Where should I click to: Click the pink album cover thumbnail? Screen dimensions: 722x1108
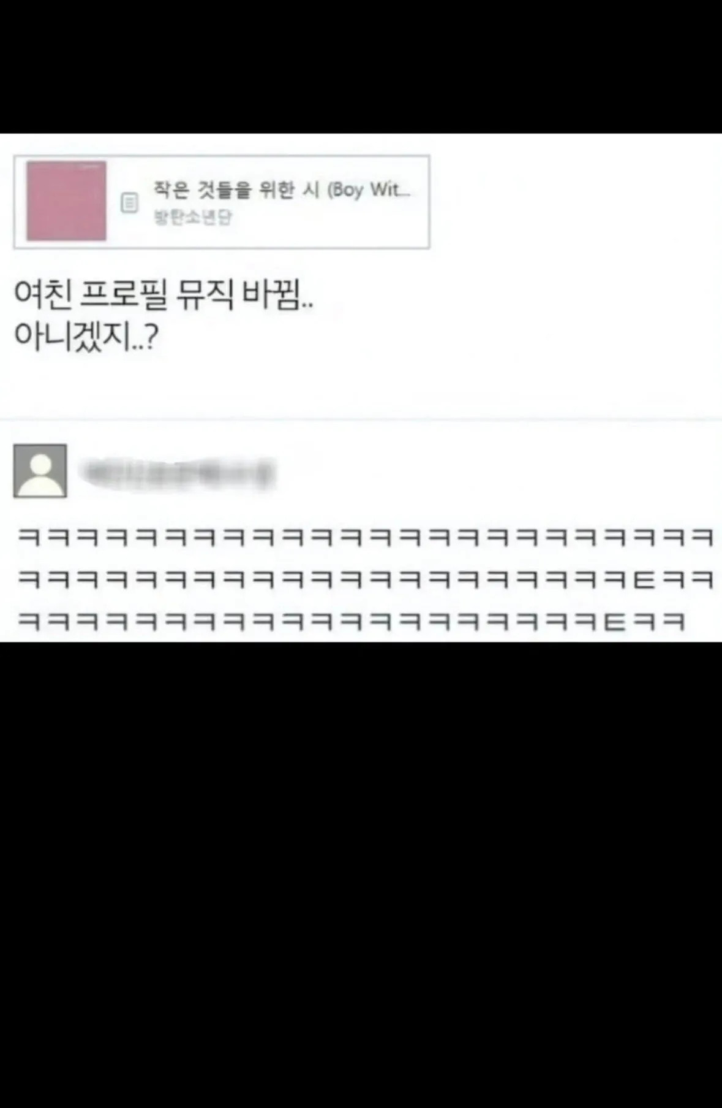66,201
